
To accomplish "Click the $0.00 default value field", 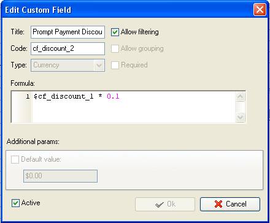I will click(x=60, y=176).
